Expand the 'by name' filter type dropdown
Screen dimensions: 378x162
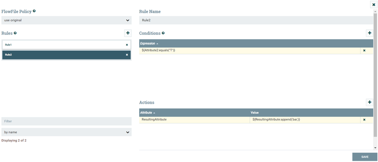point(67,132)
